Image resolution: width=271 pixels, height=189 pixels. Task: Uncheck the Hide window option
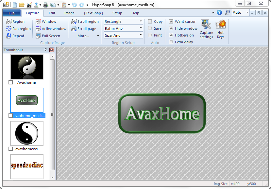[x=171, y=28]
